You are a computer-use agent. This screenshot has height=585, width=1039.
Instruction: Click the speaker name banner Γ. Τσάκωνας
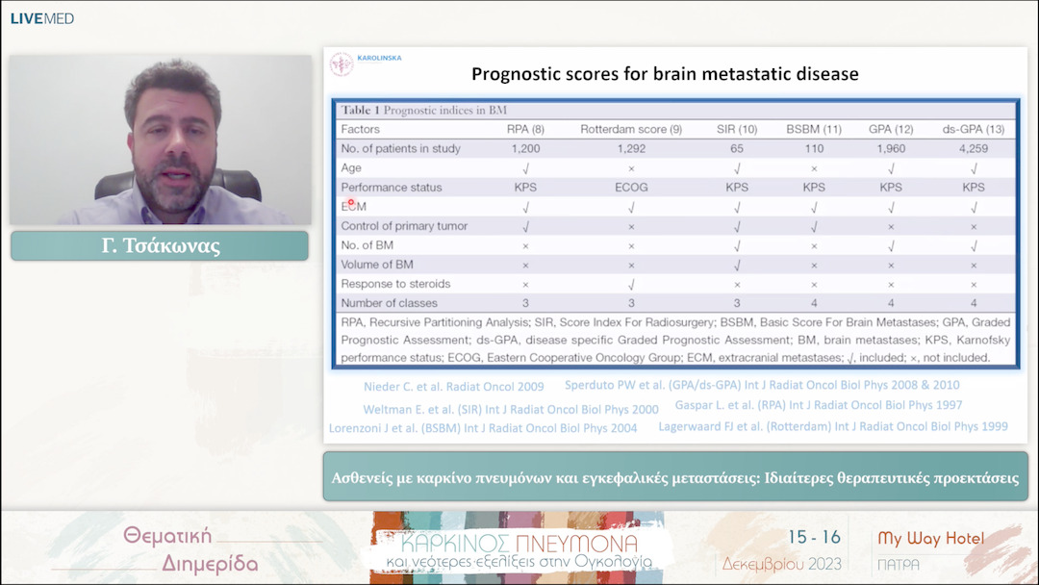point(160,245)
